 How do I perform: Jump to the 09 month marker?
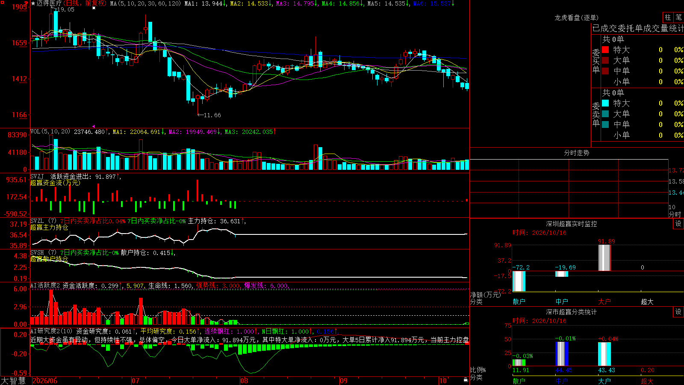point(344,381)
